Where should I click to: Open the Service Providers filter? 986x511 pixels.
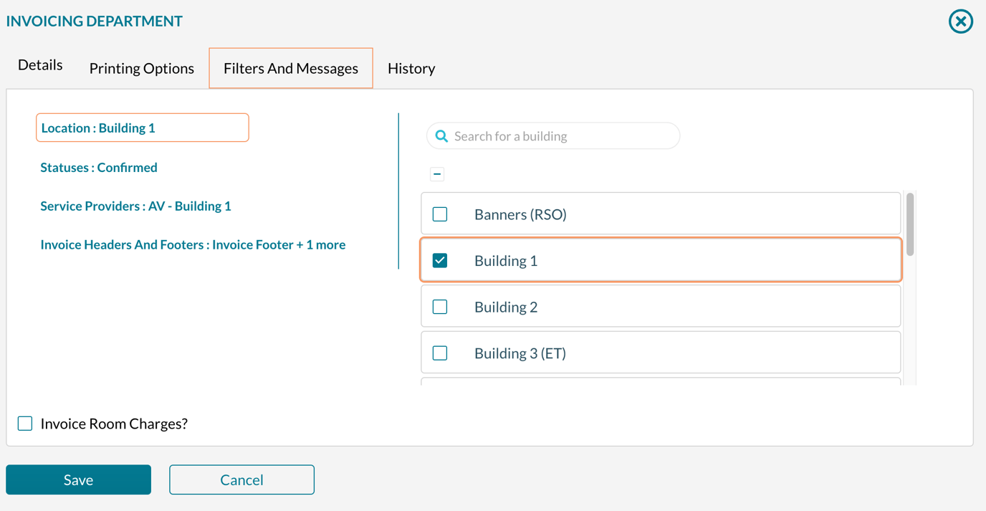pos(135,206)
